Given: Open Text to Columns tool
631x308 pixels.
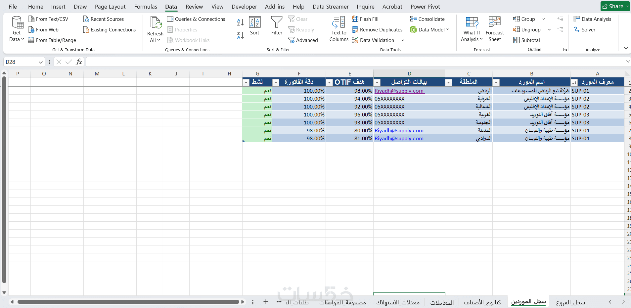Looking at the screenshot, I should pyautogui.click(x=339, y=29).
